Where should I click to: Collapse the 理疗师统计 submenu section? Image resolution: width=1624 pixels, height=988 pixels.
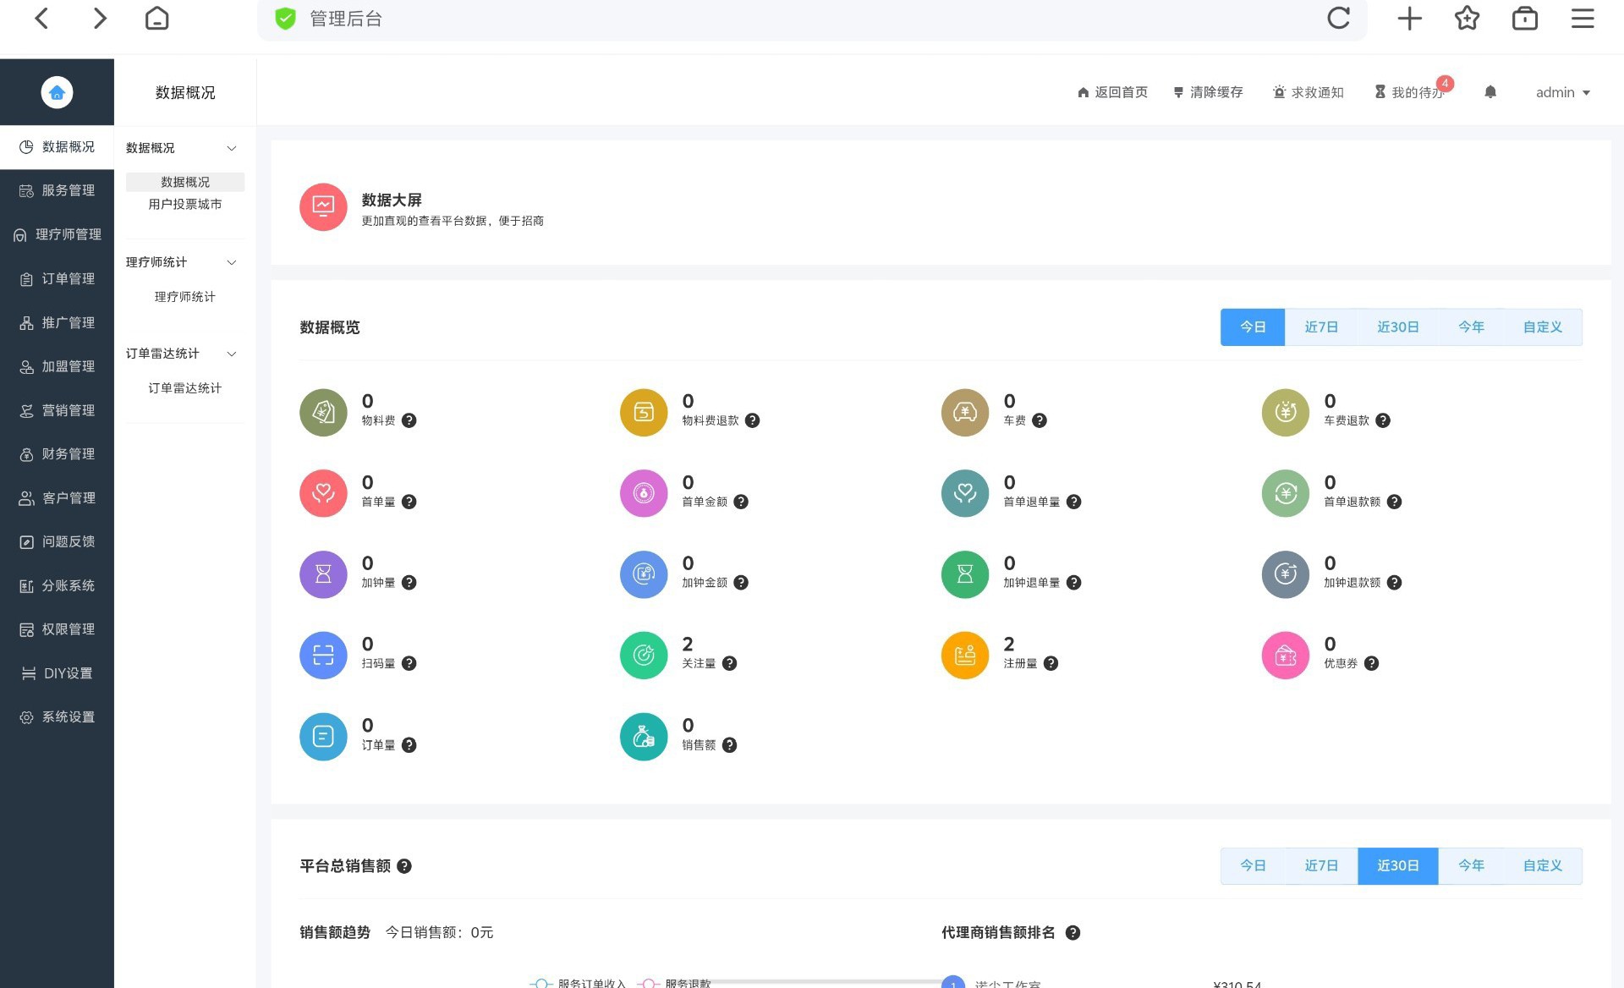pos(231,262)
